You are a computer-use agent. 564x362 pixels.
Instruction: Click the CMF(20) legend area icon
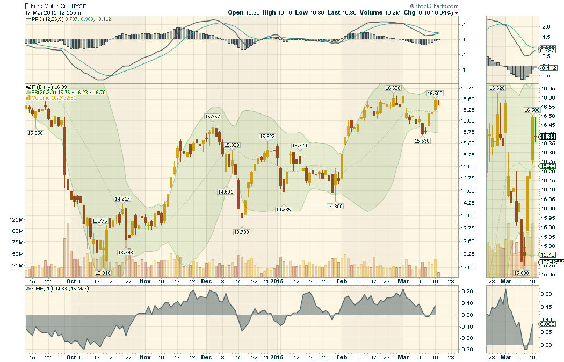28,288
